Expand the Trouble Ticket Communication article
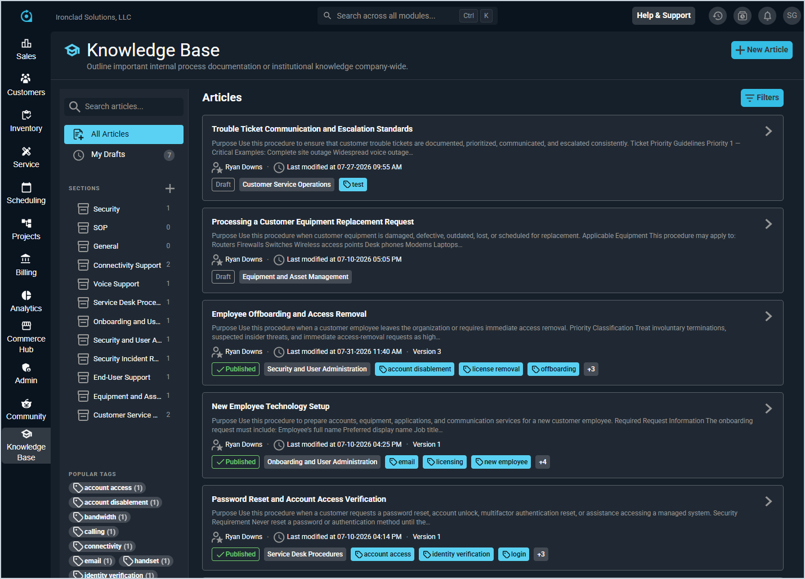This screenshot has height=579, width=805. [x=768, y=131]
